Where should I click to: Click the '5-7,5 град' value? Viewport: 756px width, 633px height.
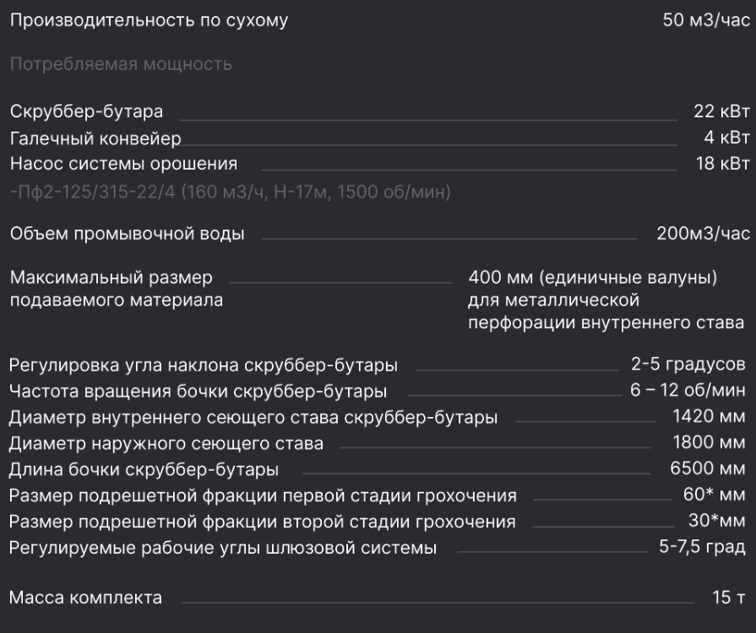[702, 548]
